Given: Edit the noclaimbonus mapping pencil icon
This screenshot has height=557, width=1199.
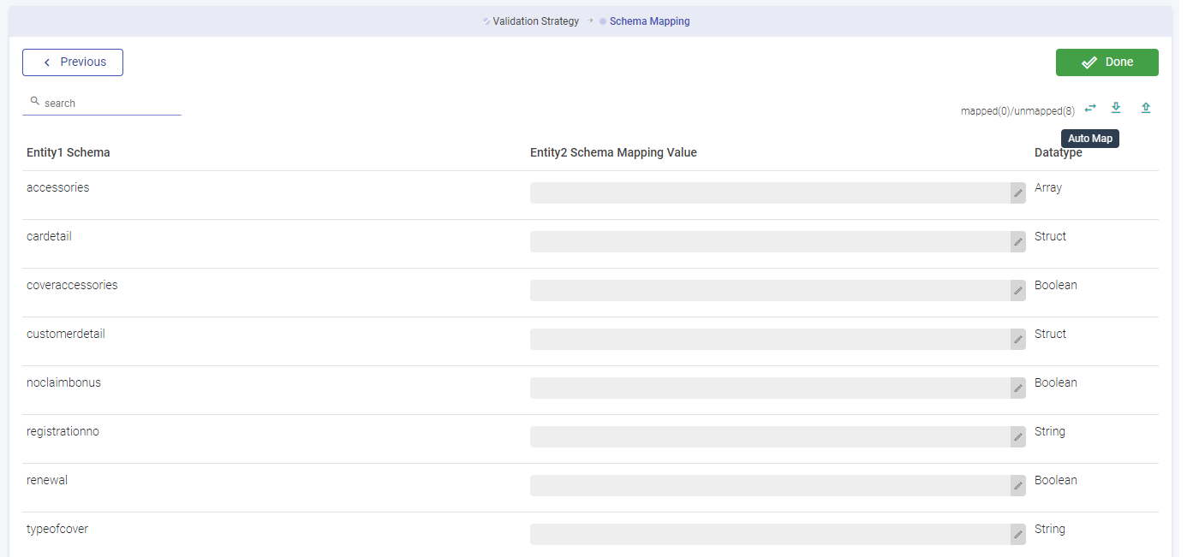Looking at the screenshot, I should (1018, 388).
